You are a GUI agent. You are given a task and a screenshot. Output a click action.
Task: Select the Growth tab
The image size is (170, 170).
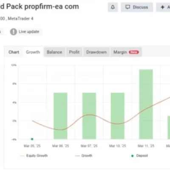pyautogui.click(x=33, y=52)
